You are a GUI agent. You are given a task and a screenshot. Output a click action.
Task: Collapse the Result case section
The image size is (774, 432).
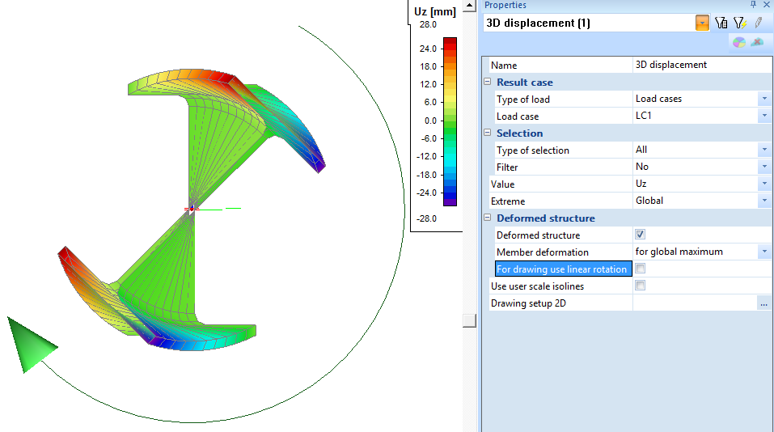tap(487, 83)
